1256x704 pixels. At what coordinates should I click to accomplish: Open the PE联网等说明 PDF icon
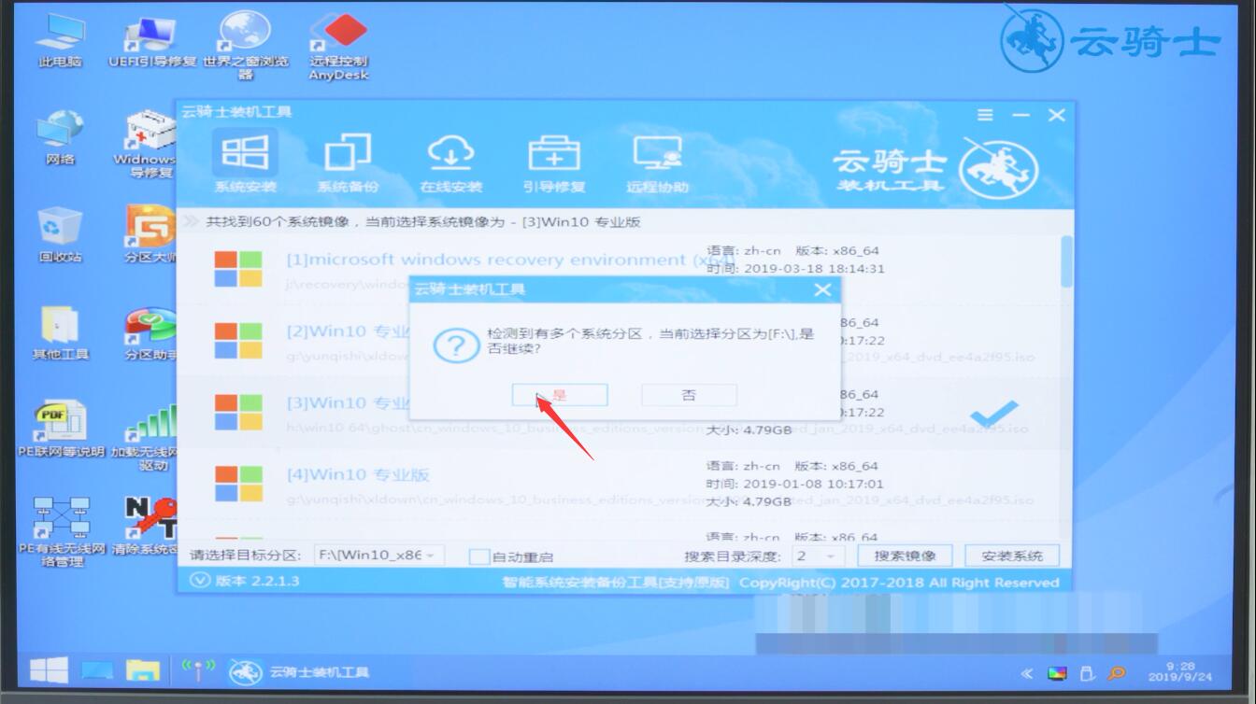[x=60, y=429]
